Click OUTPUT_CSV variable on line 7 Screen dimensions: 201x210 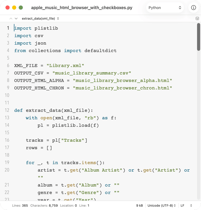pyautogui.click(x=29, y=73)
